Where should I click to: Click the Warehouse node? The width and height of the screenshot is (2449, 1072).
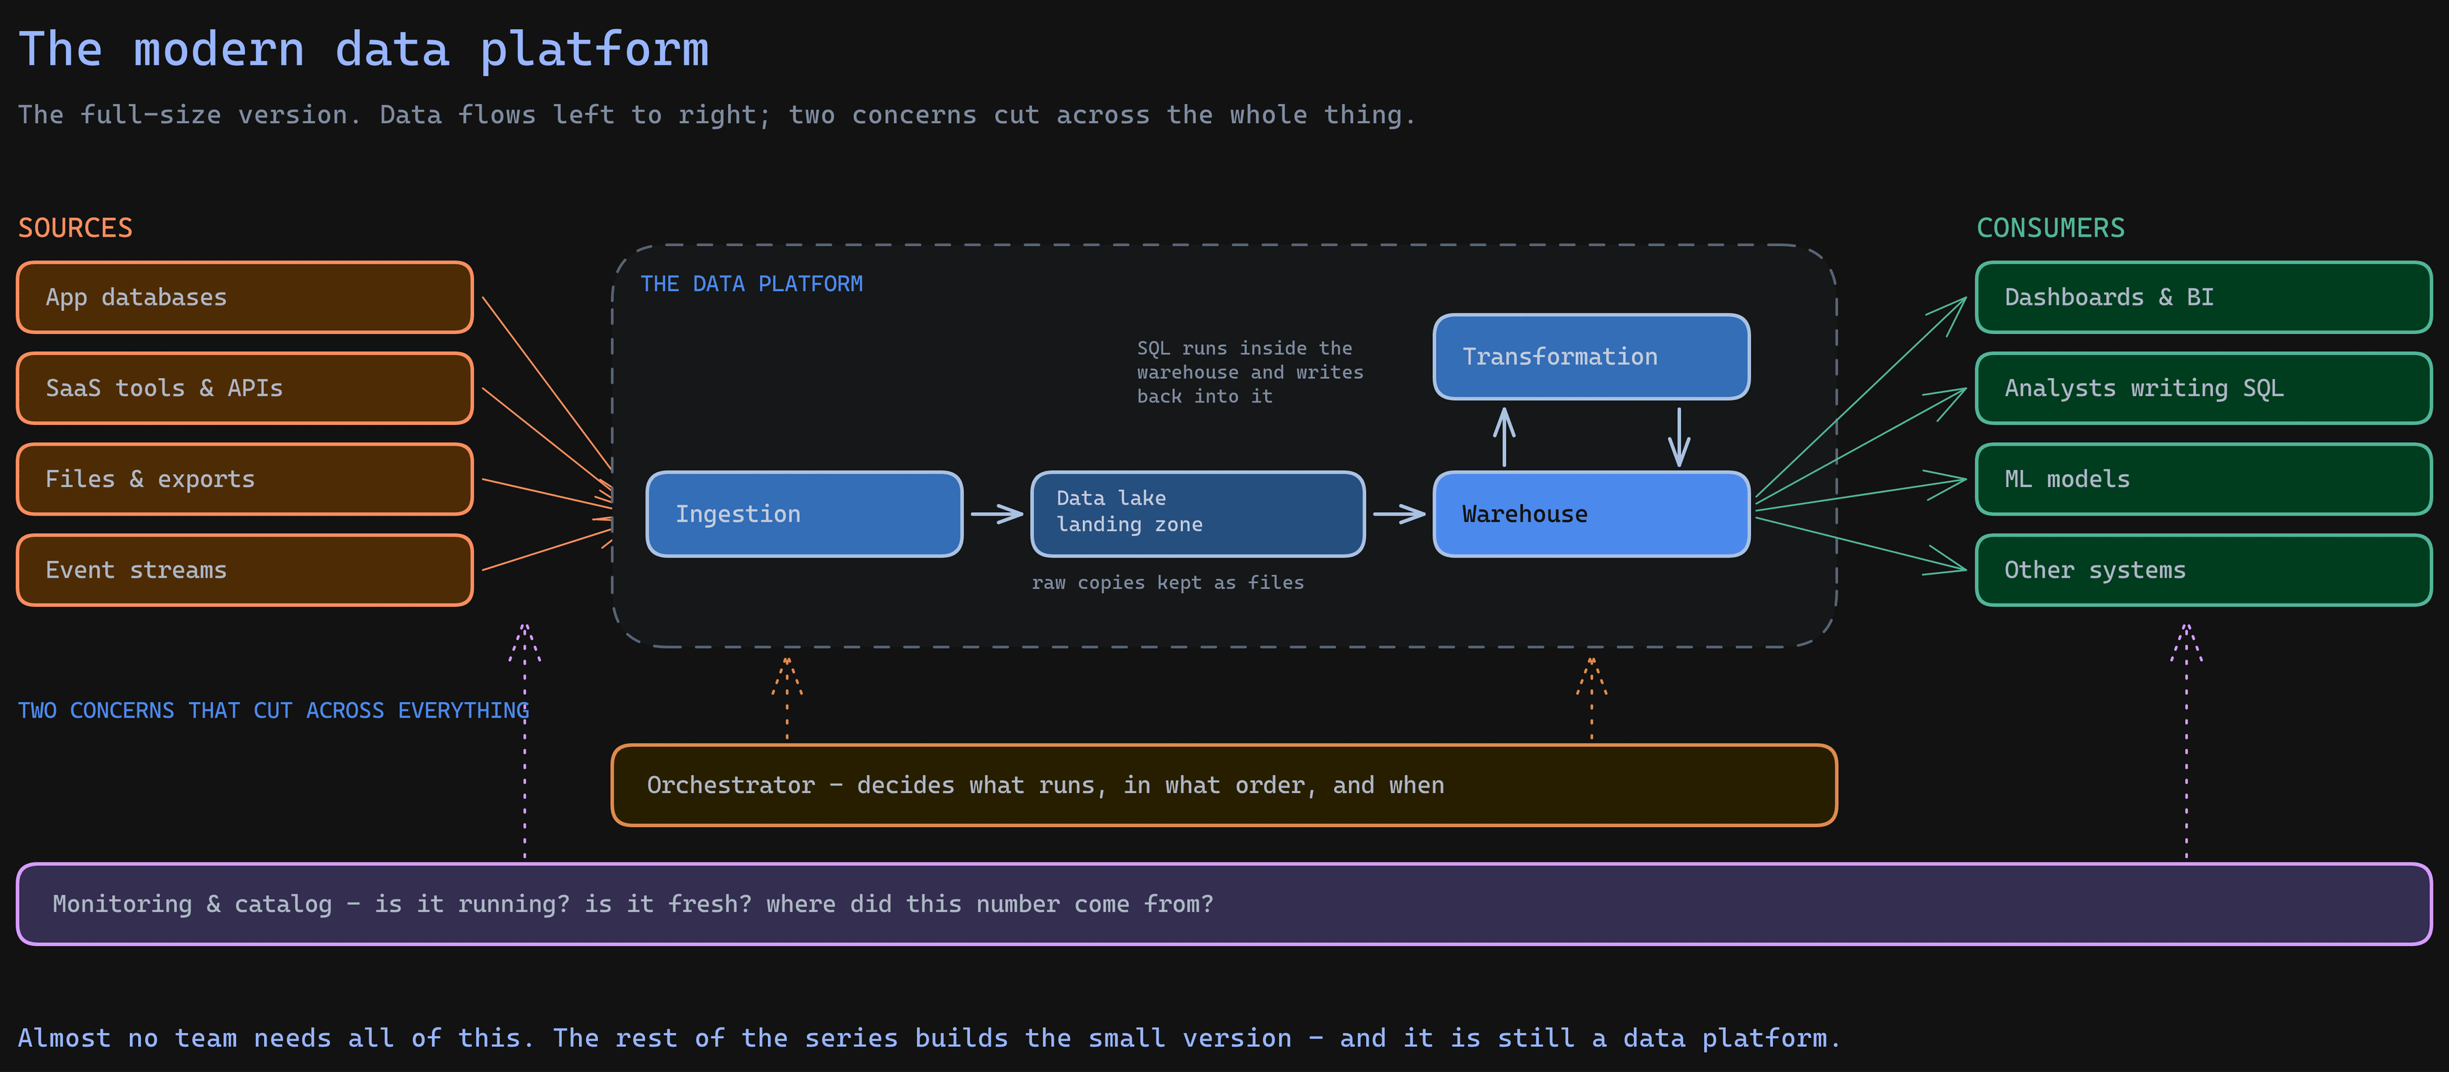(x=1591, y=514)
